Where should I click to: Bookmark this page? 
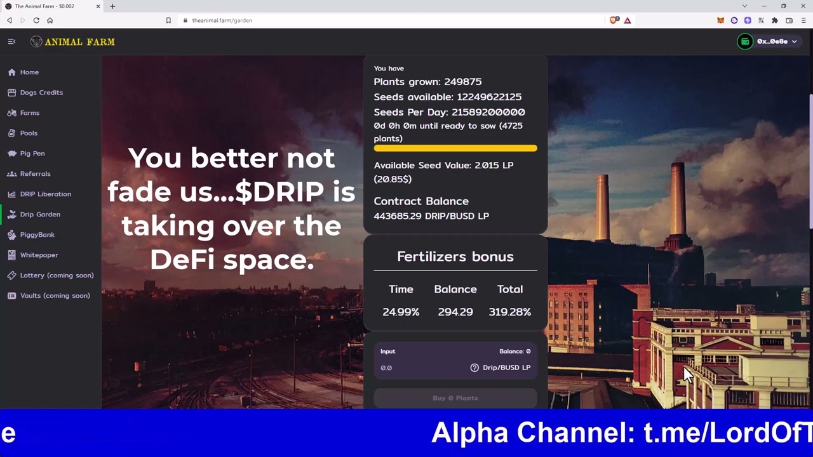(168, 20)
